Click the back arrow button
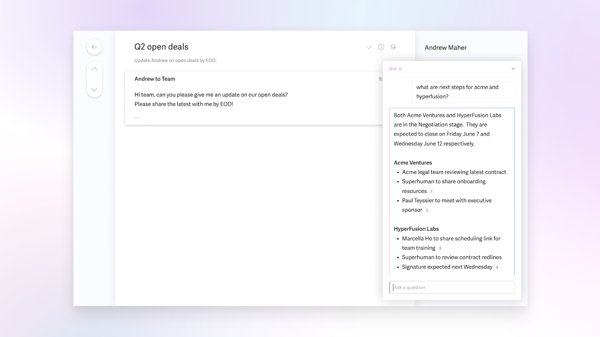 [94, 47]
